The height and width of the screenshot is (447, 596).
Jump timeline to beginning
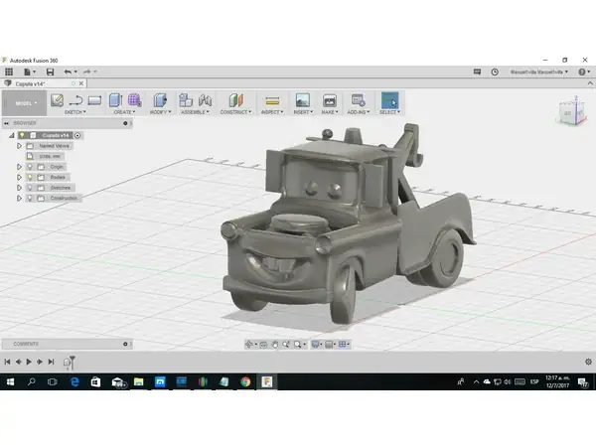point(7,362)
